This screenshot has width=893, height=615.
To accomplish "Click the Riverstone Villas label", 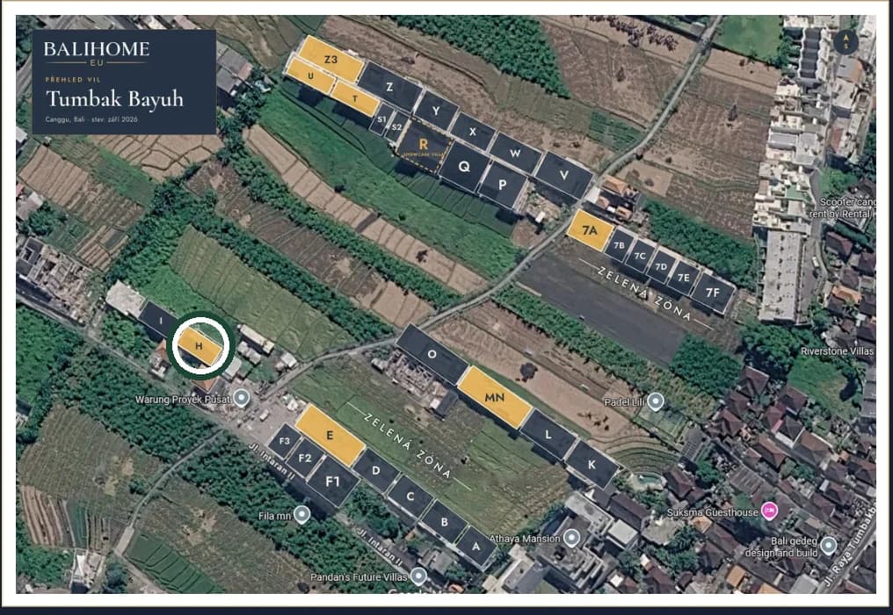I will point(837,351).
